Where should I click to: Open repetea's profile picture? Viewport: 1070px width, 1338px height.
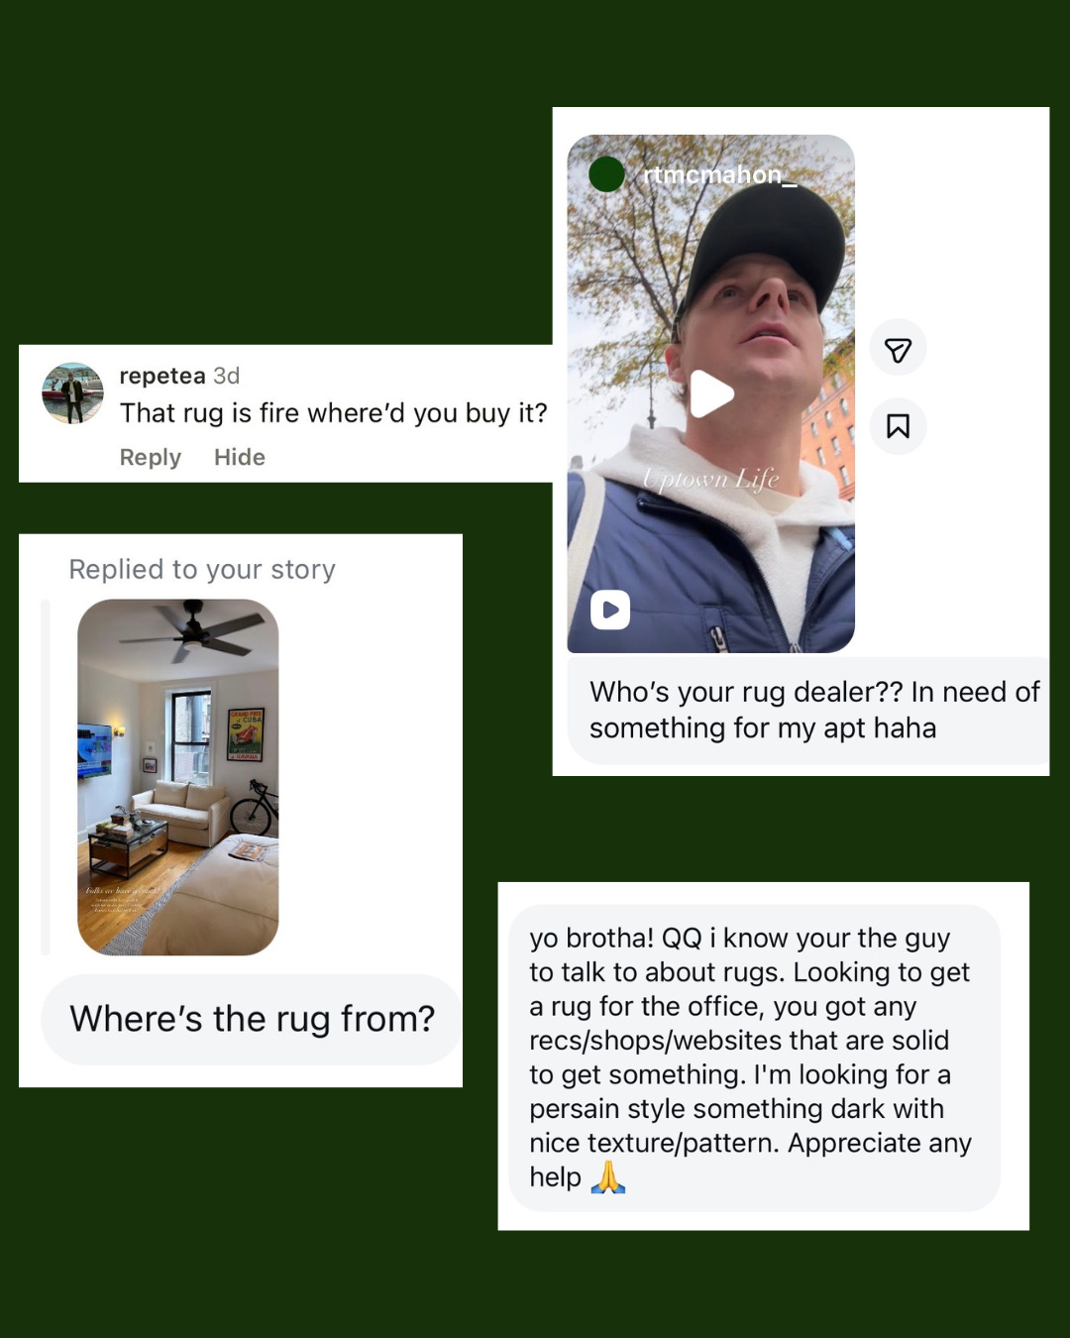pos(72,392)
